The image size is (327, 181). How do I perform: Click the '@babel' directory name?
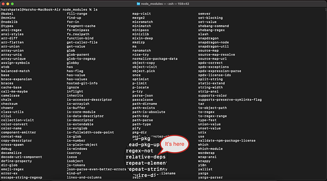(7, 14)
